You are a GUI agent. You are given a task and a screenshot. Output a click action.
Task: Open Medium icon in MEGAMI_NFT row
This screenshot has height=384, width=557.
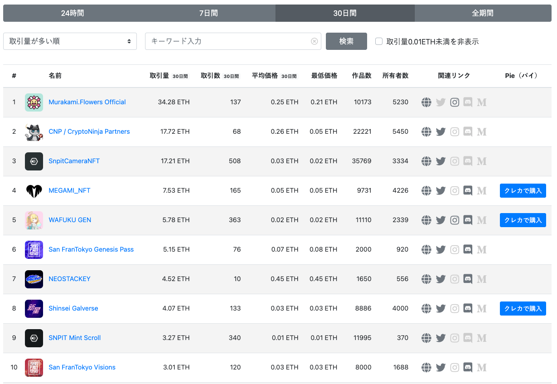point(482,190)
